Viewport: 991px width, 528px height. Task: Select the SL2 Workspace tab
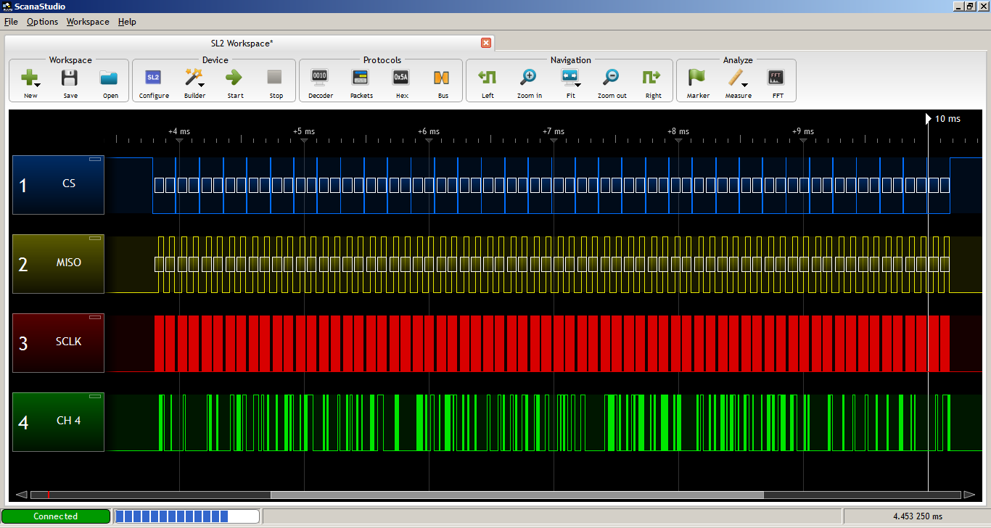[241, 43]
